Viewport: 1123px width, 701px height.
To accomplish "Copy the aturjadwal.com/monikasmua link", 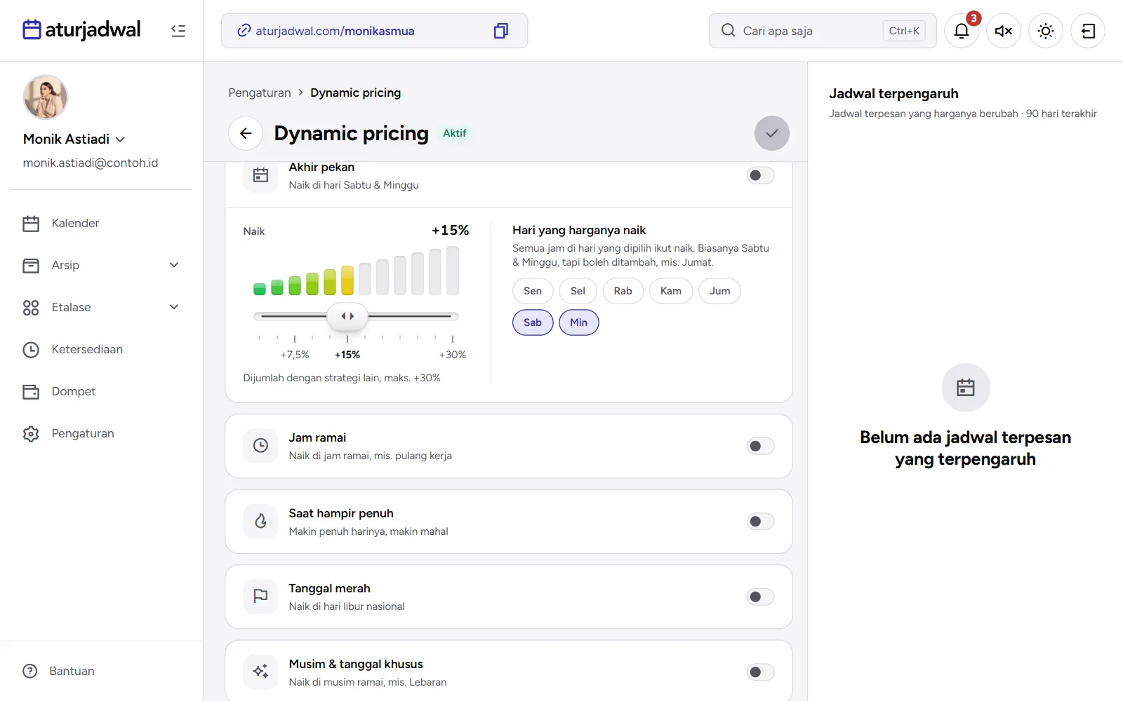I will pos(501,31).
